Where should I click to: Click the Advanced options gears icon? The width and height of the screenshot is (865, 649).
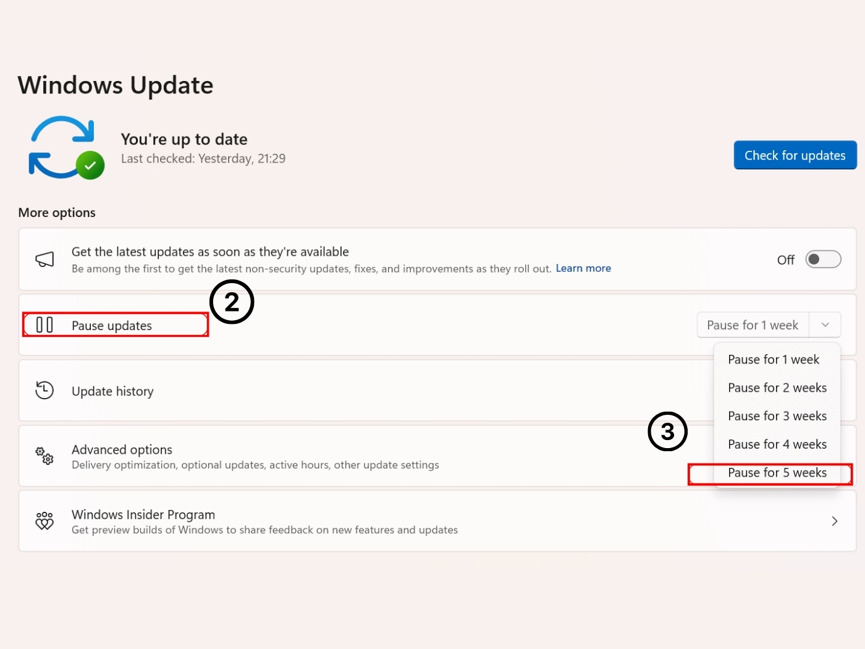pos(44,456)
